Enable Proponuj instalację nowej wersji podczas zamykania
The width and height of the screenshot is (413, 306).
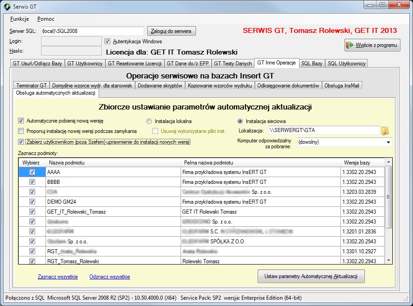pos(21,131)
